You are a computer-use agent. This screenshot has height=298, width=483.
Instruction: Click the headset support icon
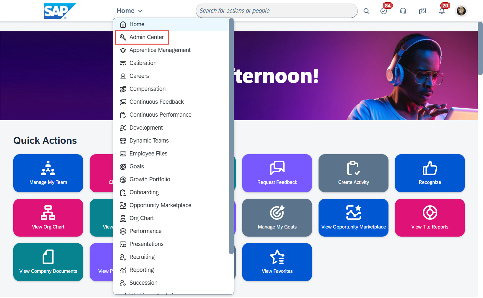[403, 11]
